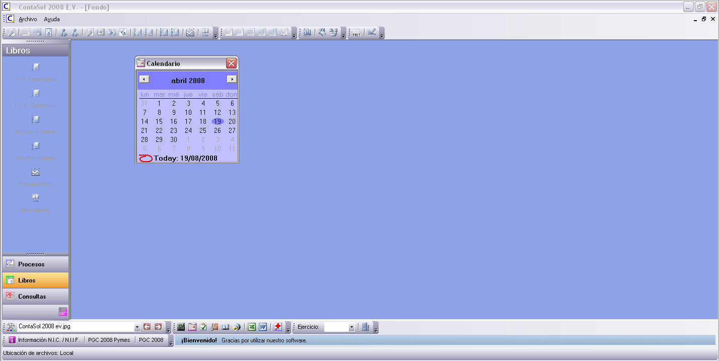Click the I.V.A. Repercutido book icon

coord(36,67)
